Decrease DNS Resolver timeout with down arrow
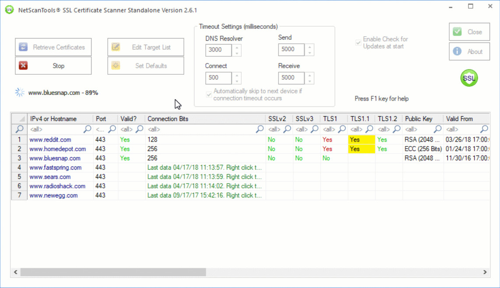This screenshot has width=500, height=288. tap(236, 53)
